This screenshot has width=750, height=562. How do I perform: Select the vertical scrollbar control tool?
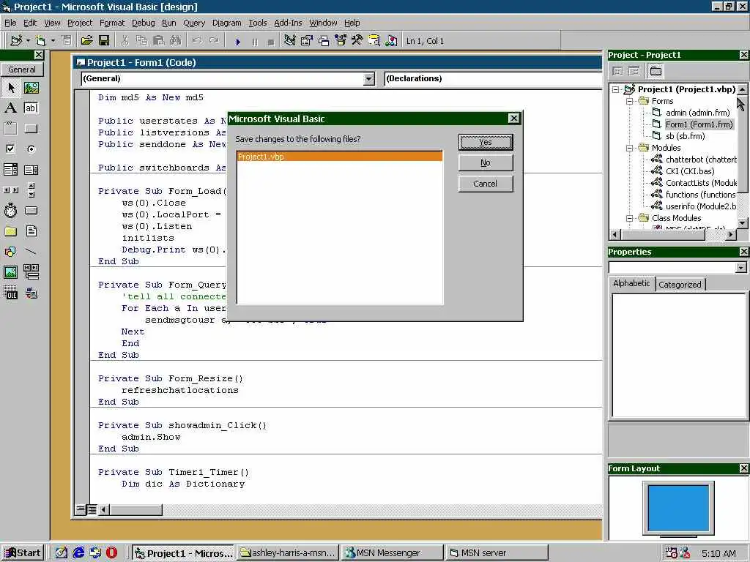(x=31, y=190)
